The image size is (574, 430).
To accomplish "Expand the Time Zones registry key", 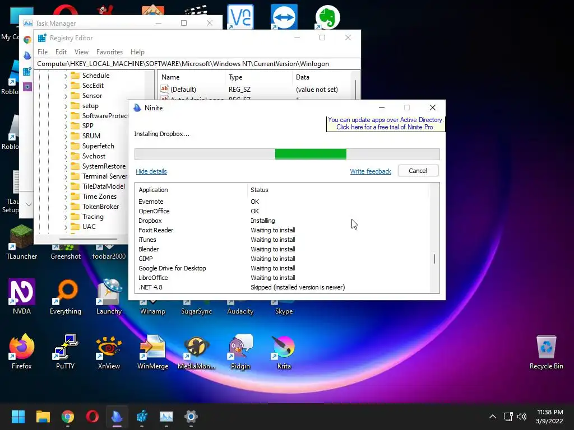I will coord(66,197).
